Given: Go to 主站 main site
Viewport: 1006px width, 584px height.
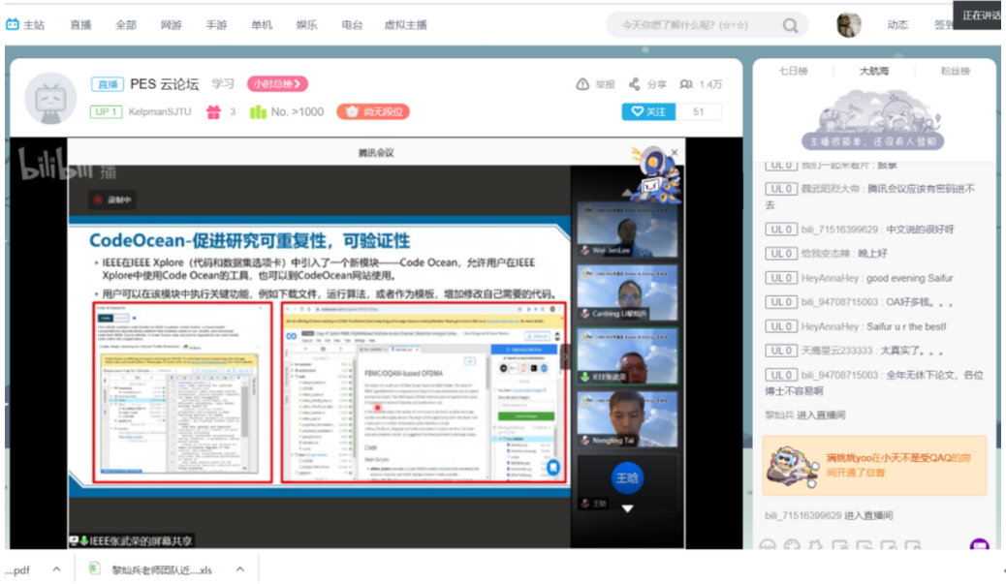Looking at the screenshot, I should coord(33,25).
